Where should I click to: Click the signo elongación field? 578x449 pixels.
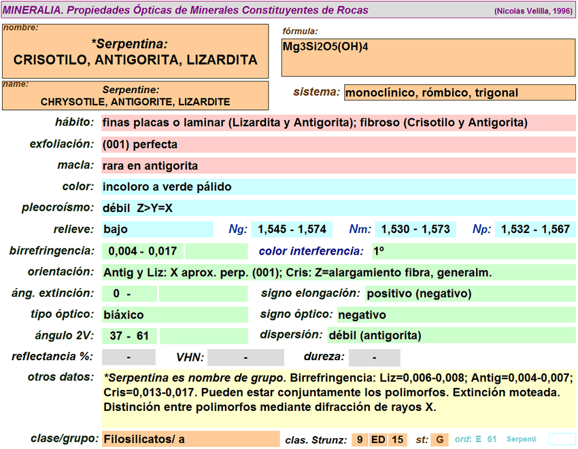coord(470,293)
